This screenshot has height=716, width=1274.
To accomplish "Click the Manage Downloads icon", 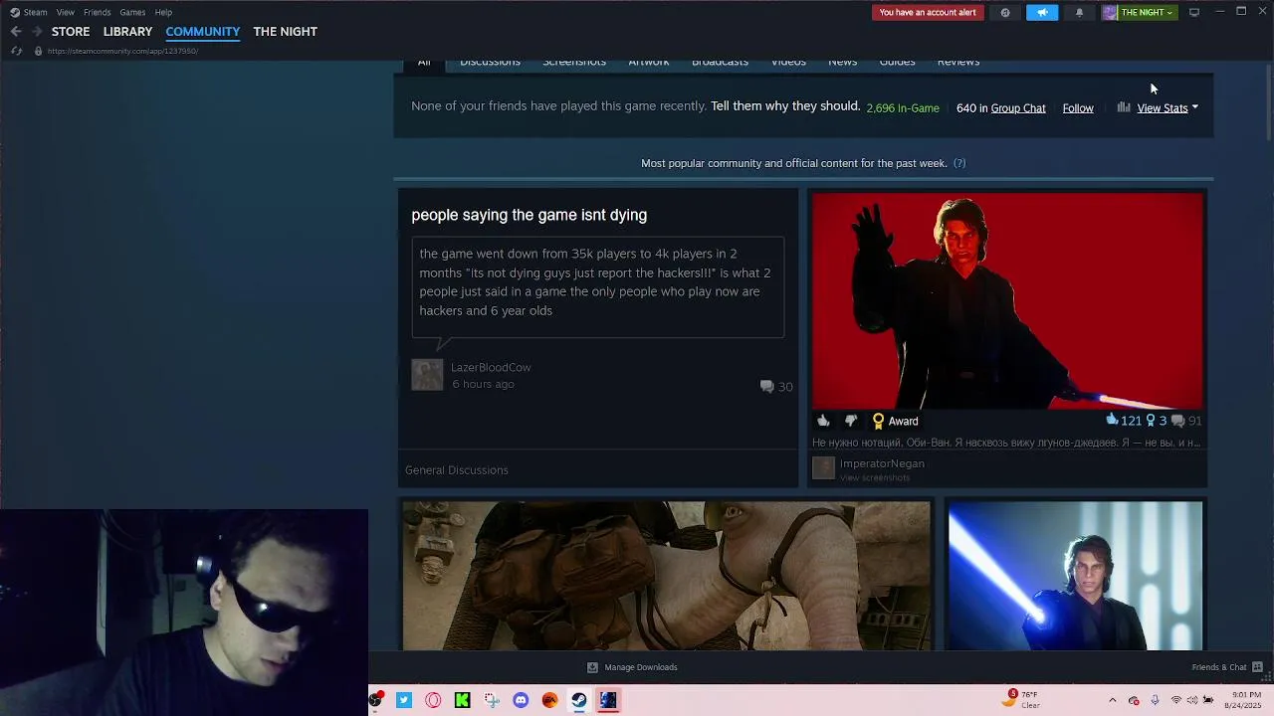I will click(x=592, y=667).
